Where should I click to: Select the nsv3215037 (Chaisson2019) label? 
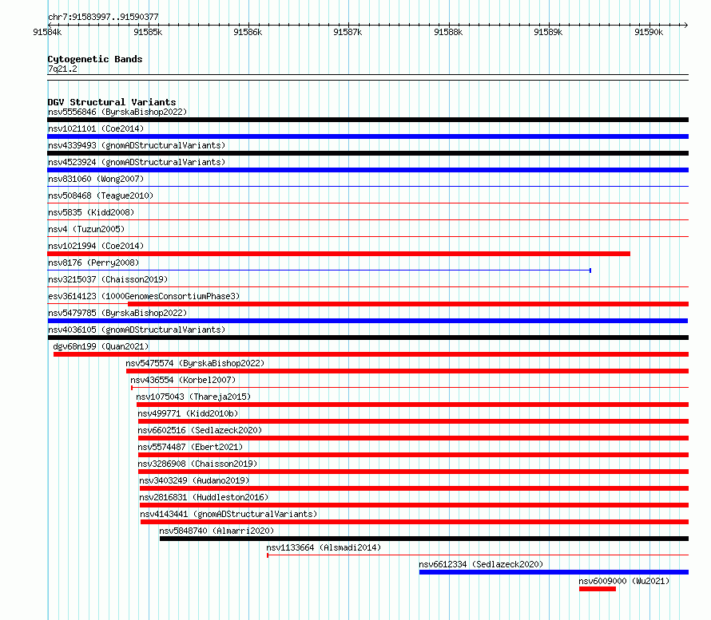tap(108, 279)
